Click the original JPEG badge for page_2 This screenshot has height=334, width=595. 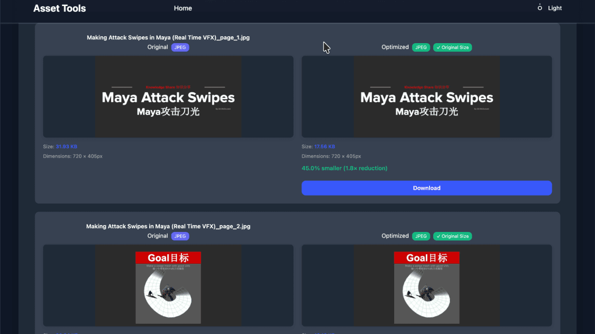(180, 236)
